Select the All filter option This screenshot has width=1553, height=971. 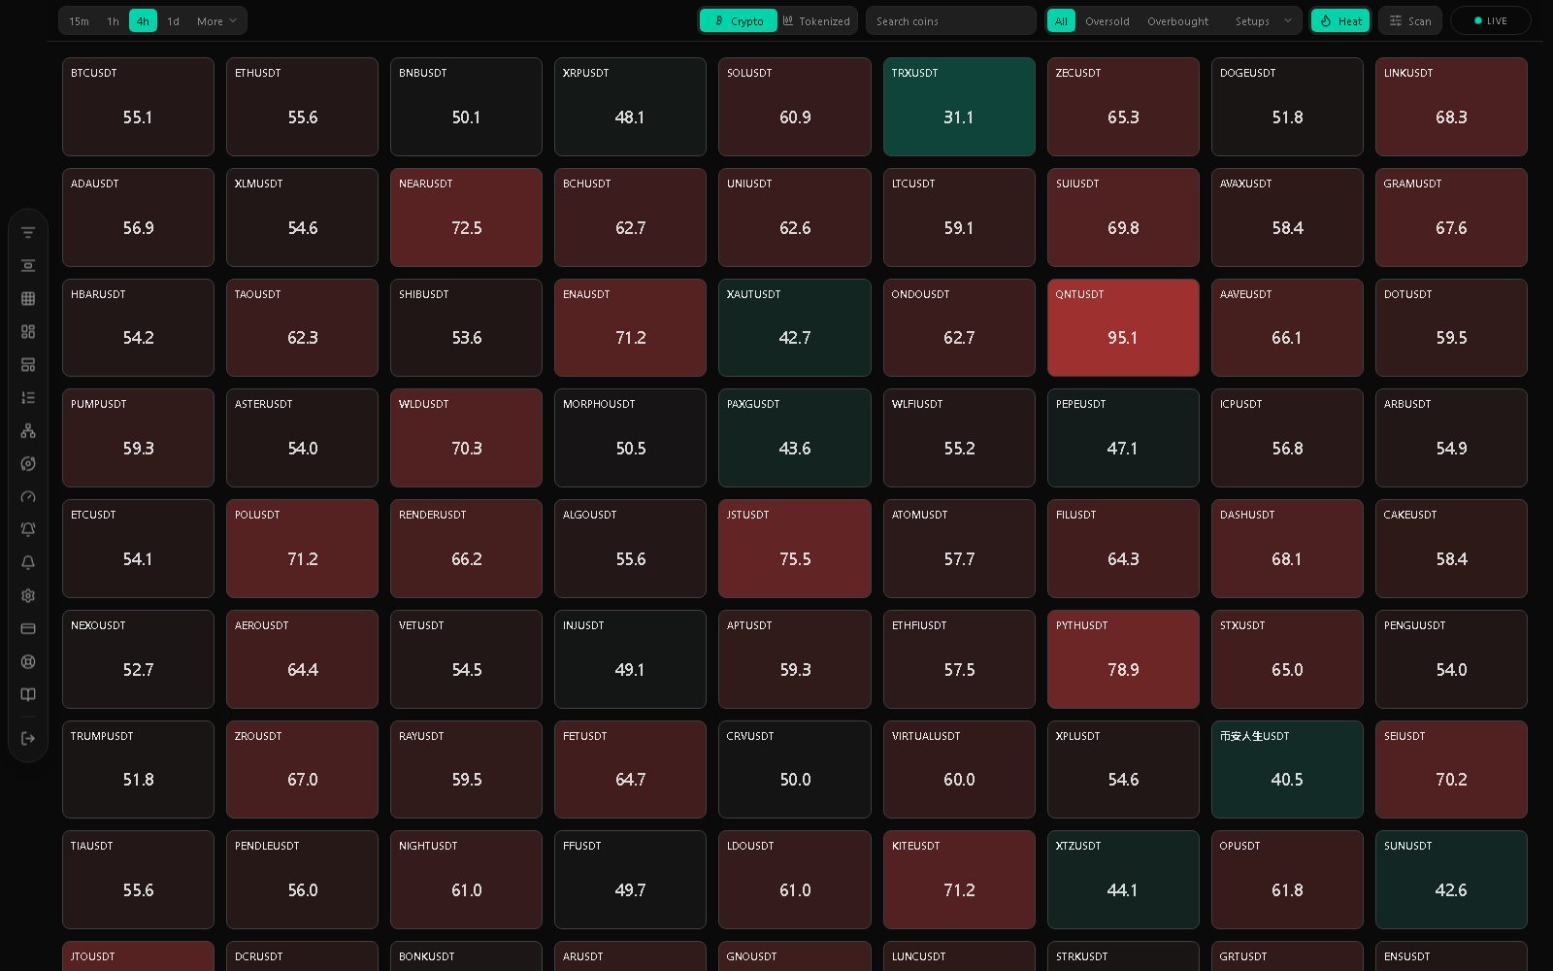1061,20
